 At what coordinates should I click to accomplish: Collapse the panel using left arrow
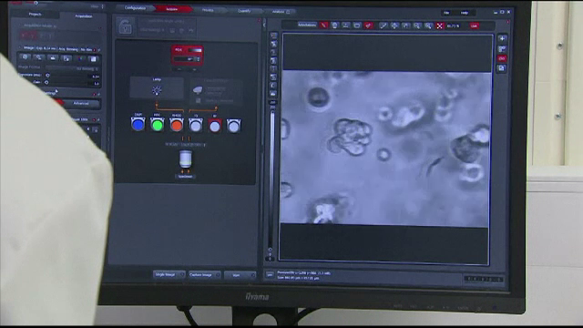tap(264, 25)
